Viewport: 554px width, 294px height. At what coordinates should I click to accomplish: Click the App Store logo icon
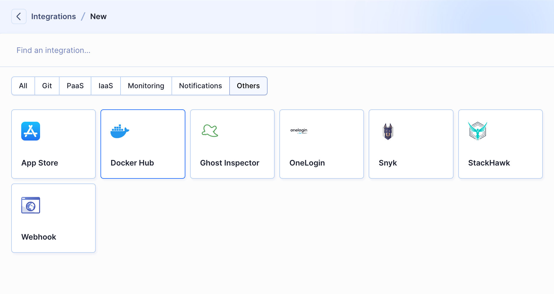[x=31, y=131]
